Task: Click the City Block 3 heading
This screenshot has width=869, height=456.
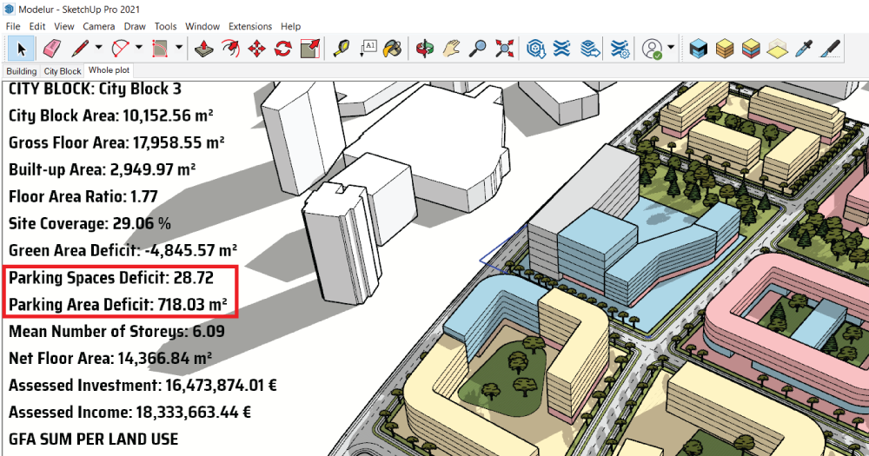Action: [95, 89]
